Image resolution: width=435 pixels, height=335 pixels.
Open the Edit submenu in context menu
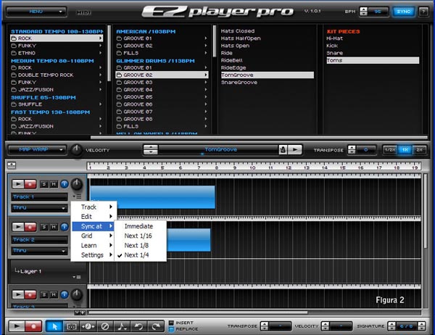[94, 217]
